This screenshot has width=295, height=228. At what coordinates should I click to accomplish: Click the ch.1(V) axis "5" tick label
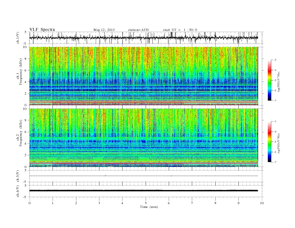coord(26,32)
